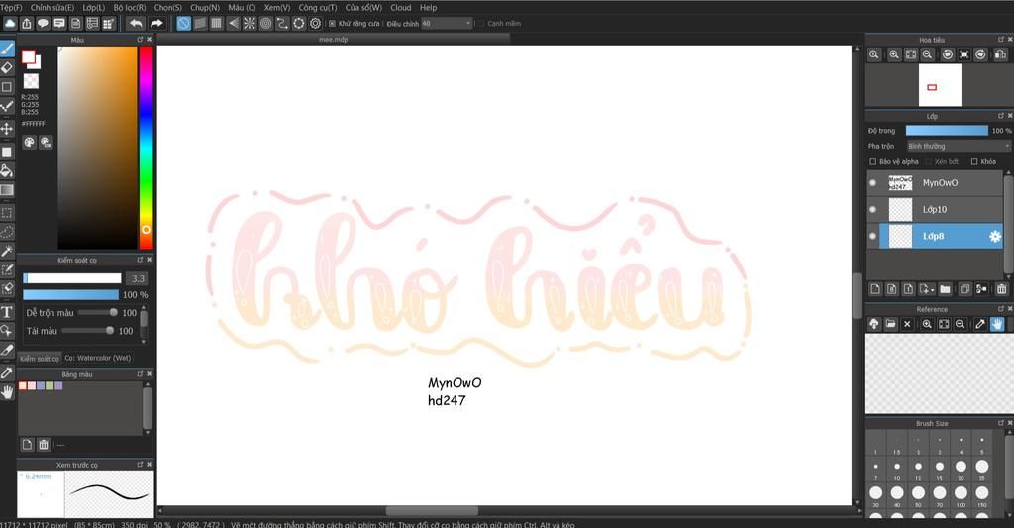Open the cloud icon in top toolbar

point(10,24)
